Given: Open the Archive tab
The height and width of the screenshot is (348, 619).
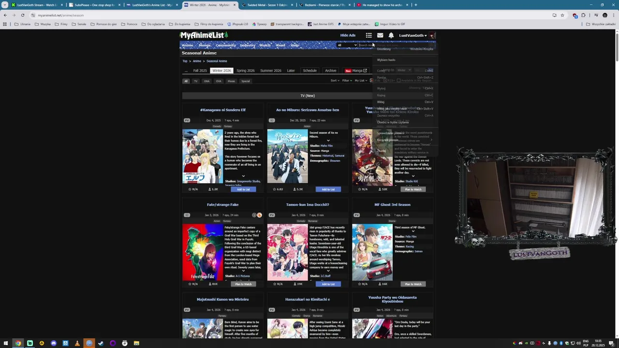Looking at the screenshot, I should [331, 71].
